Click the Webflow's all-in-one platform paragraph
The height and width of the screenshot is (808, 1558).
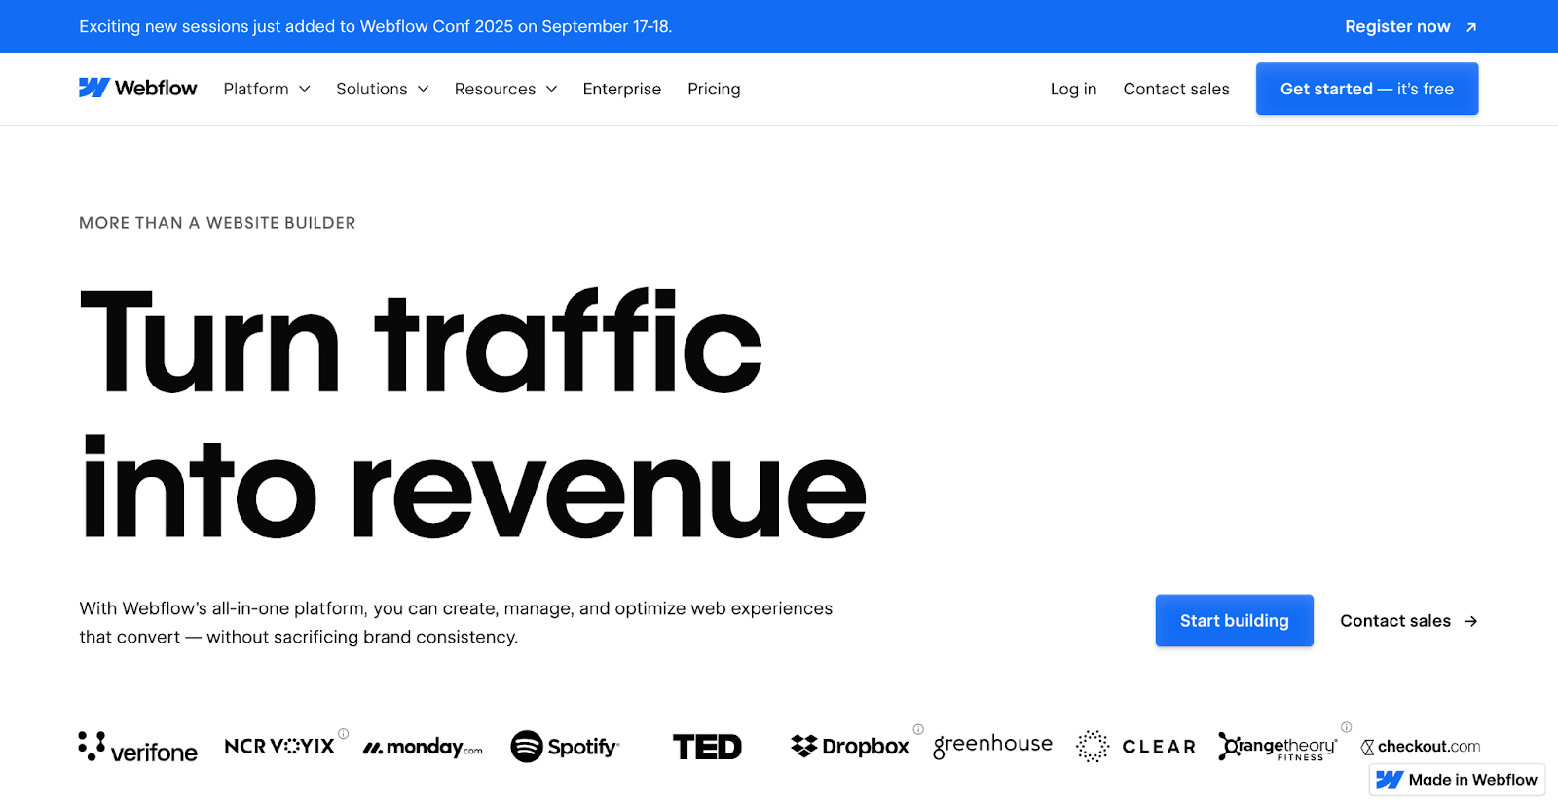456,622
